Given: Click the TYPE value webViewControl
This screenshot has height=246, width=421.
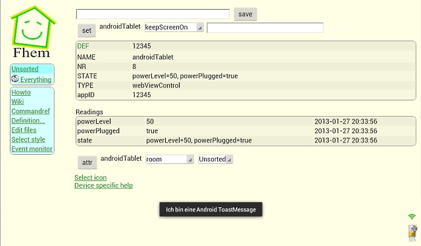Looking at the screenshot, I should (x=157, y=85).
